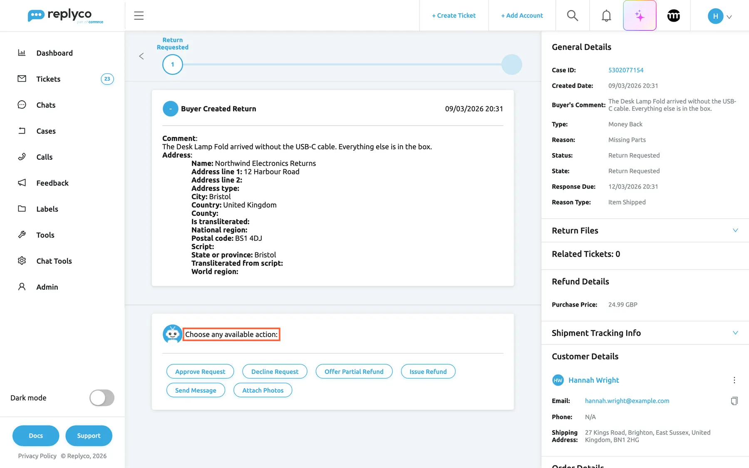Expand Shipment Tracking Info section
Image resolution: width=749 pixels, height=468 pixels.
pos(735,333)
